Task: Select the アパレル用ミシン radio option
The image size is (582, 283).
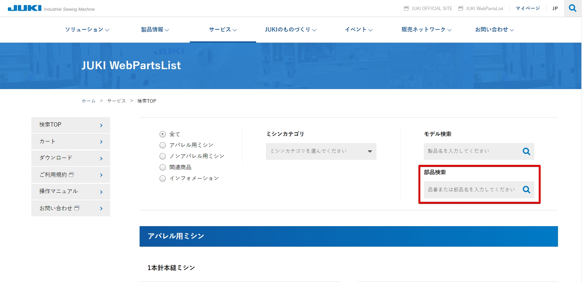Action: [163, 145]
